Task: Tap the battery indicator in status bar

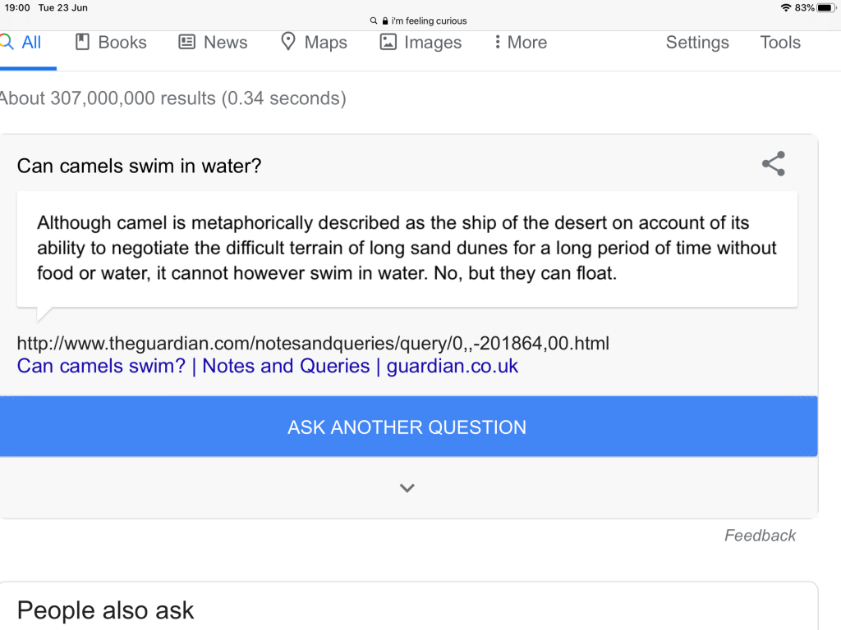Action: tap(825, 7)
